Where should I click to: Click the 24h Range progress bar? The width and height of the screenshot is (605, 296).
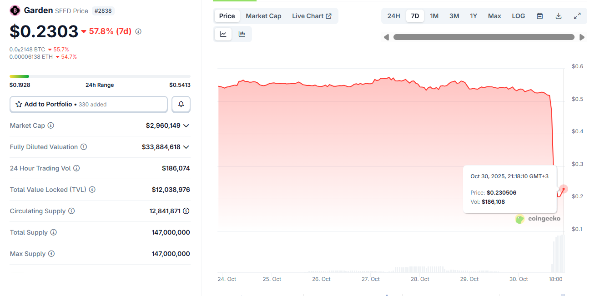pyautogui.click(x=100, y=76)
